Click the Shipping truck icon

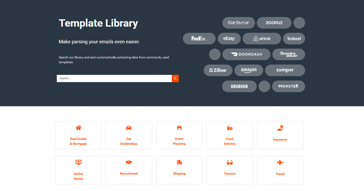point(179,162)
